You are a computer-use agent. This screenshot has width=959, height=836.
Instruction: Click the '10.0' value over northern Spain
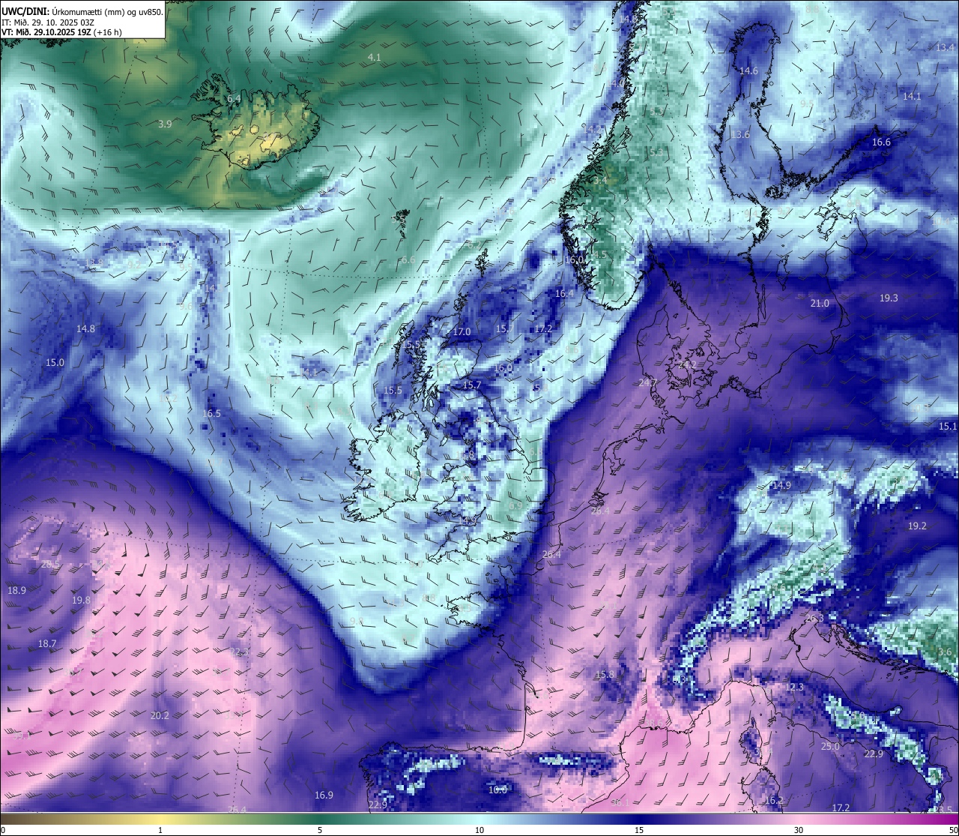coord(497,789)
